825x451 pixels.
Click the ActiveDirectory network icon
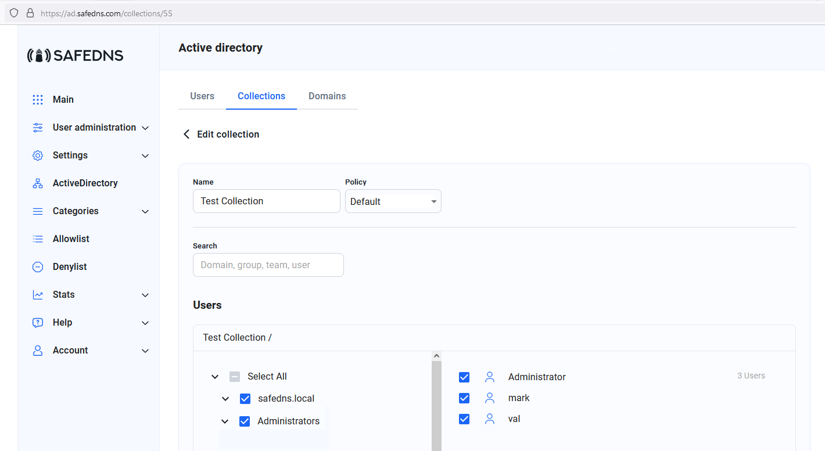[x=38, y=183]
